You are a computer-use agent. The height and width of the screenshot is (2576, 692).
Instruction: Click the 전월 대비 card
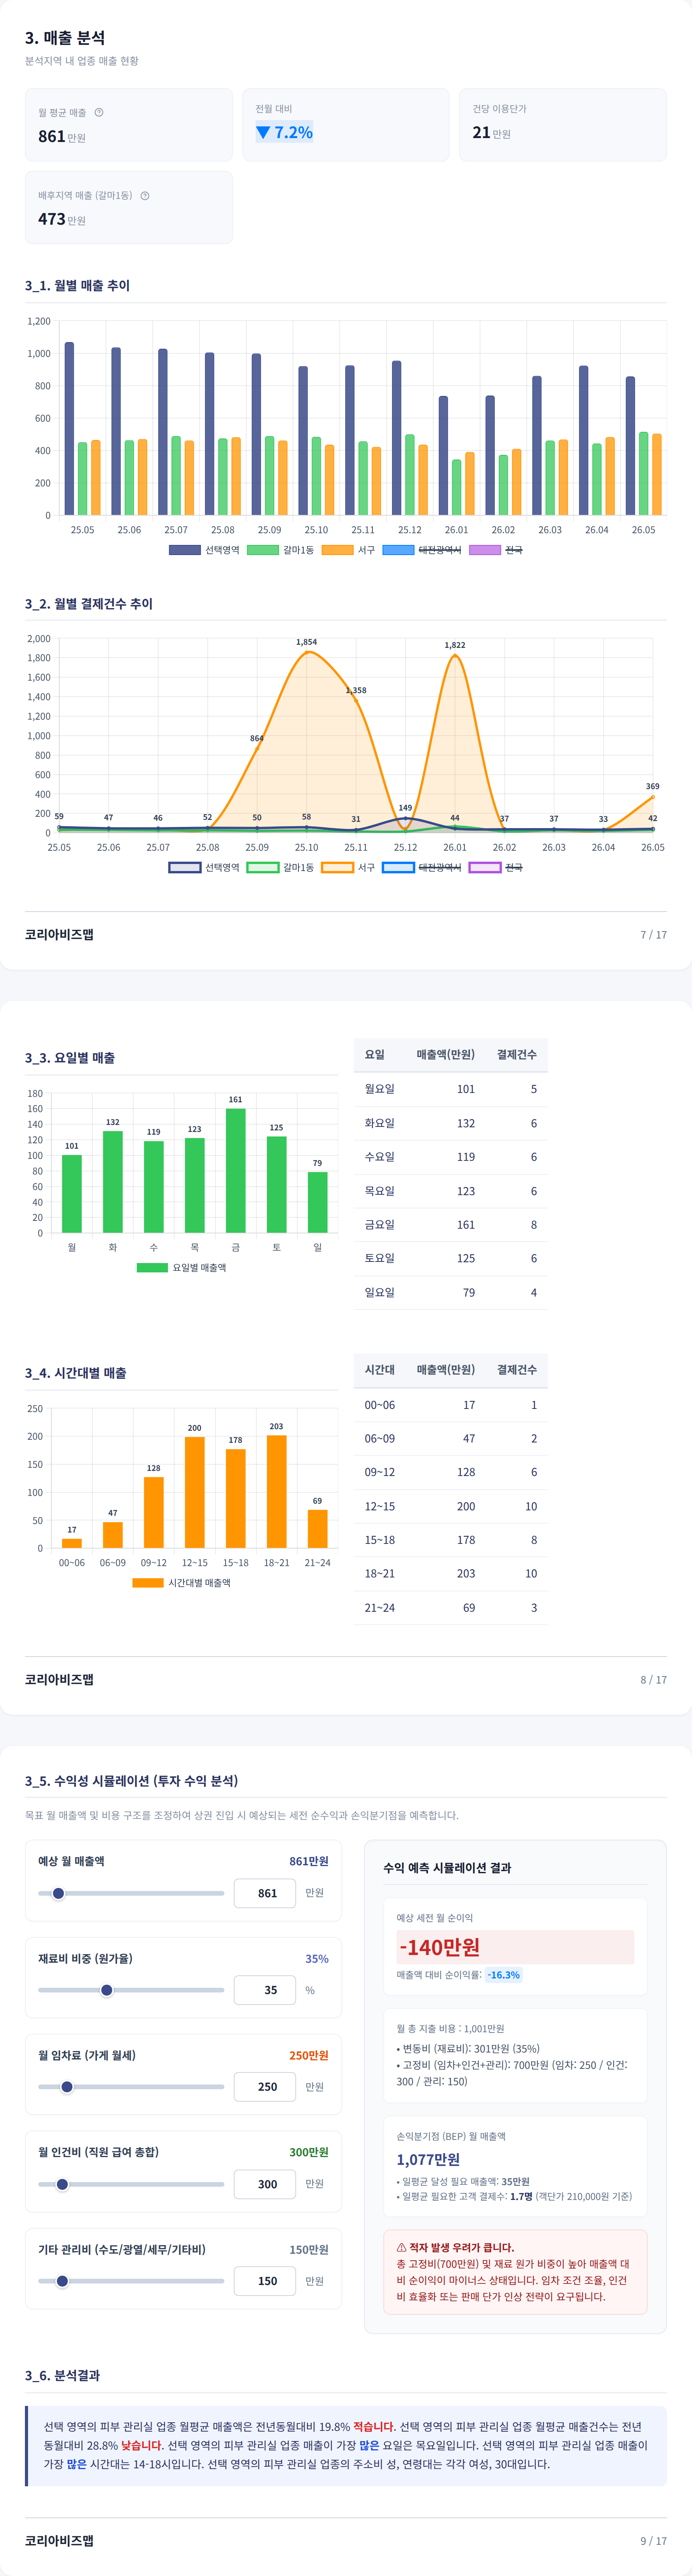(x=346, y=125)
